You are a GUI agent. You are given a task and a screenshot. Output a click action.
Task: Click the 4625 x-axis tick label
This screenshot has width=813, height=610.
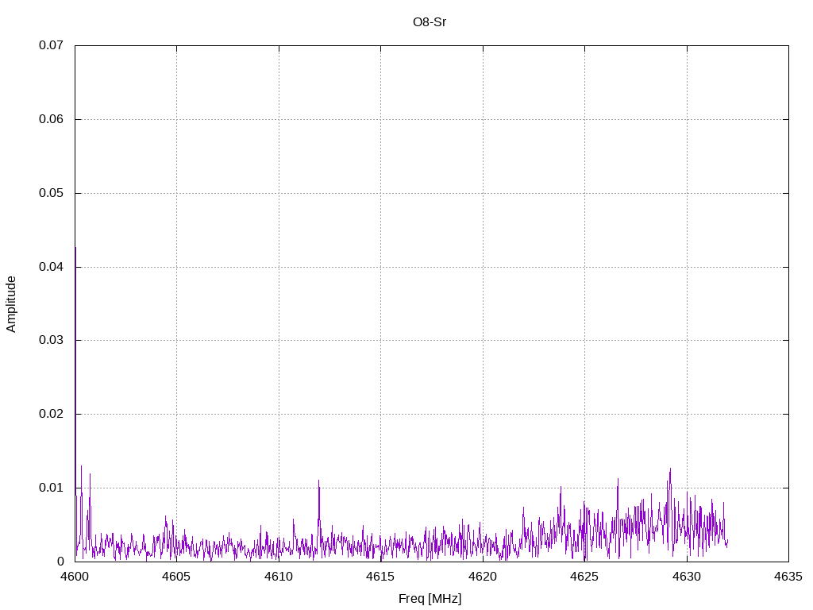pos(584,577)
